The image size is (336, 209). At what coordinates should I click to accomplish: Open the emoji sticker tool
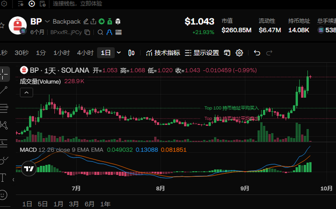(3, 195)
